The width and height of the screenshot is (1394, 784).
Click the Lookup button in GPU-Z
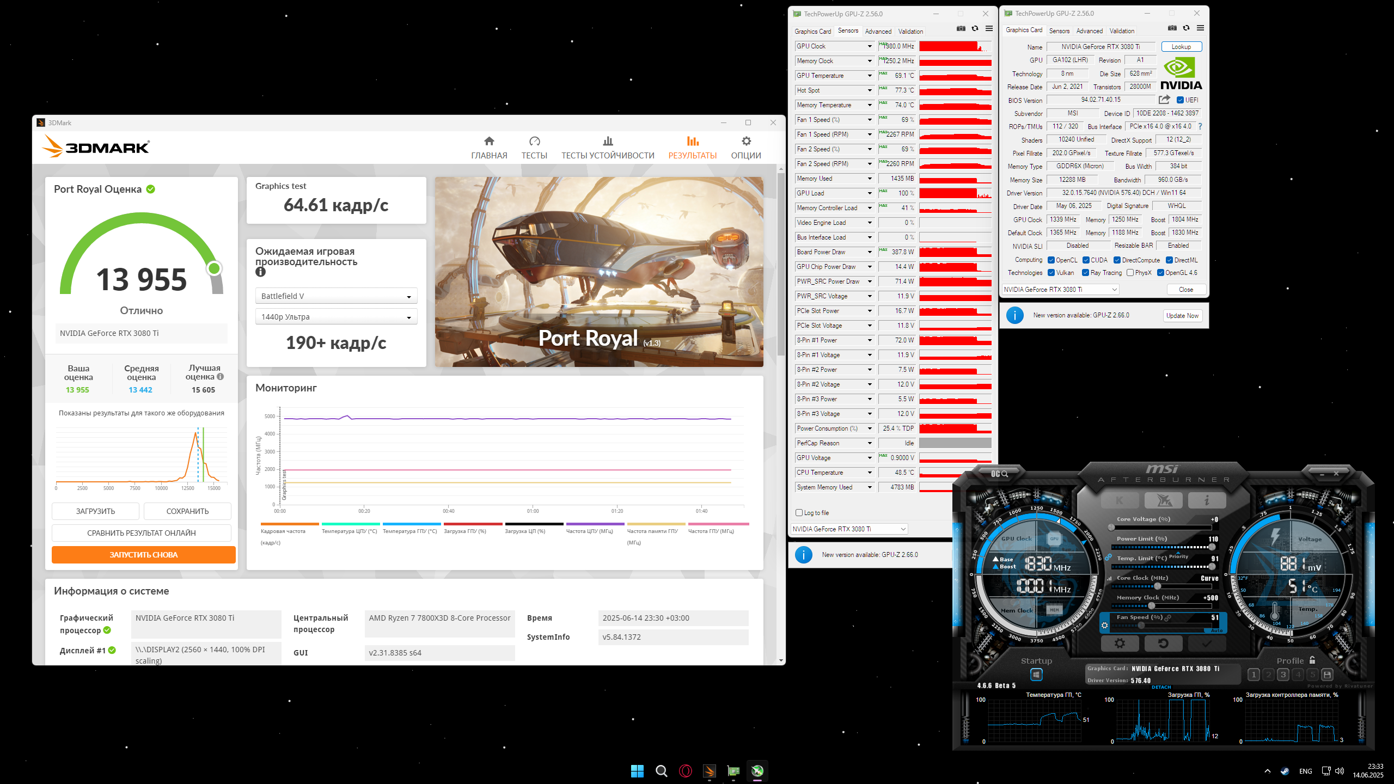coord(1181,47)
